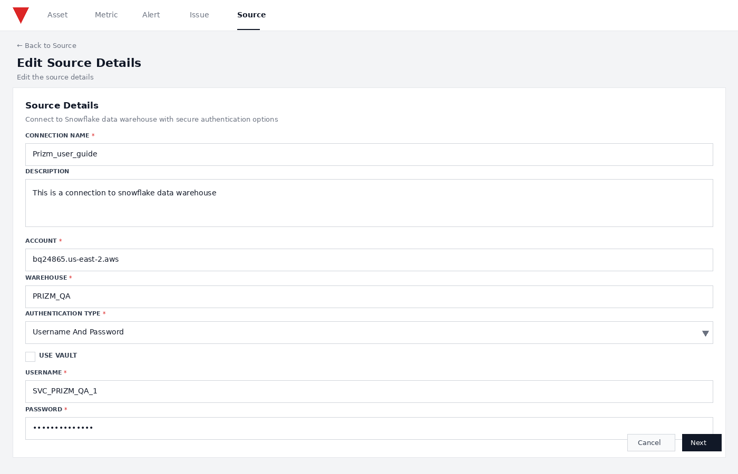Open the Asset tab
738x474 pixels.
tap(57, 15)
